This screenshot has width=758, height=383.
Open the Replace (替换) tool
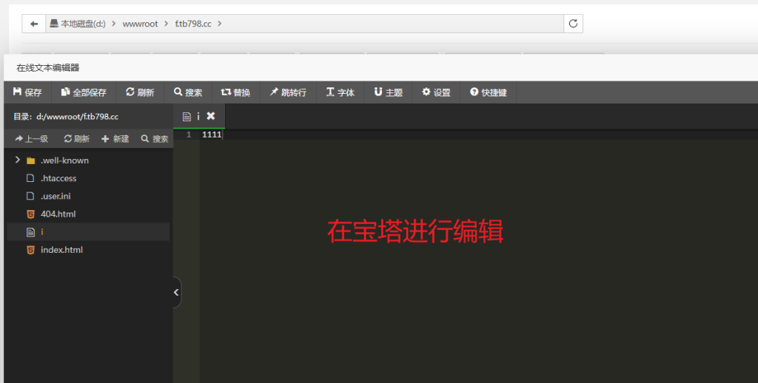pos(235,92)
